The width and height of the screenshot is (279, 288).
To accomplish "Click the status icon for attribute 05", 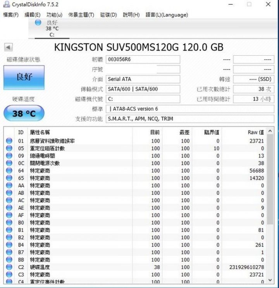I will coord(9,148).
